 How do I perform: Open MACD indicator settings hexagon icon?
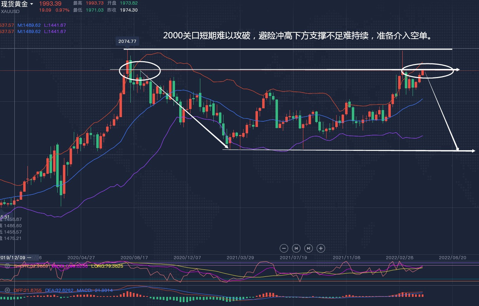pos(7,290)
